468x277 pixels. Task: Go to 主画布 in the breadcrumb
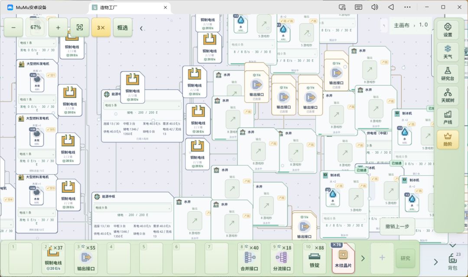[x=401, y=26]
